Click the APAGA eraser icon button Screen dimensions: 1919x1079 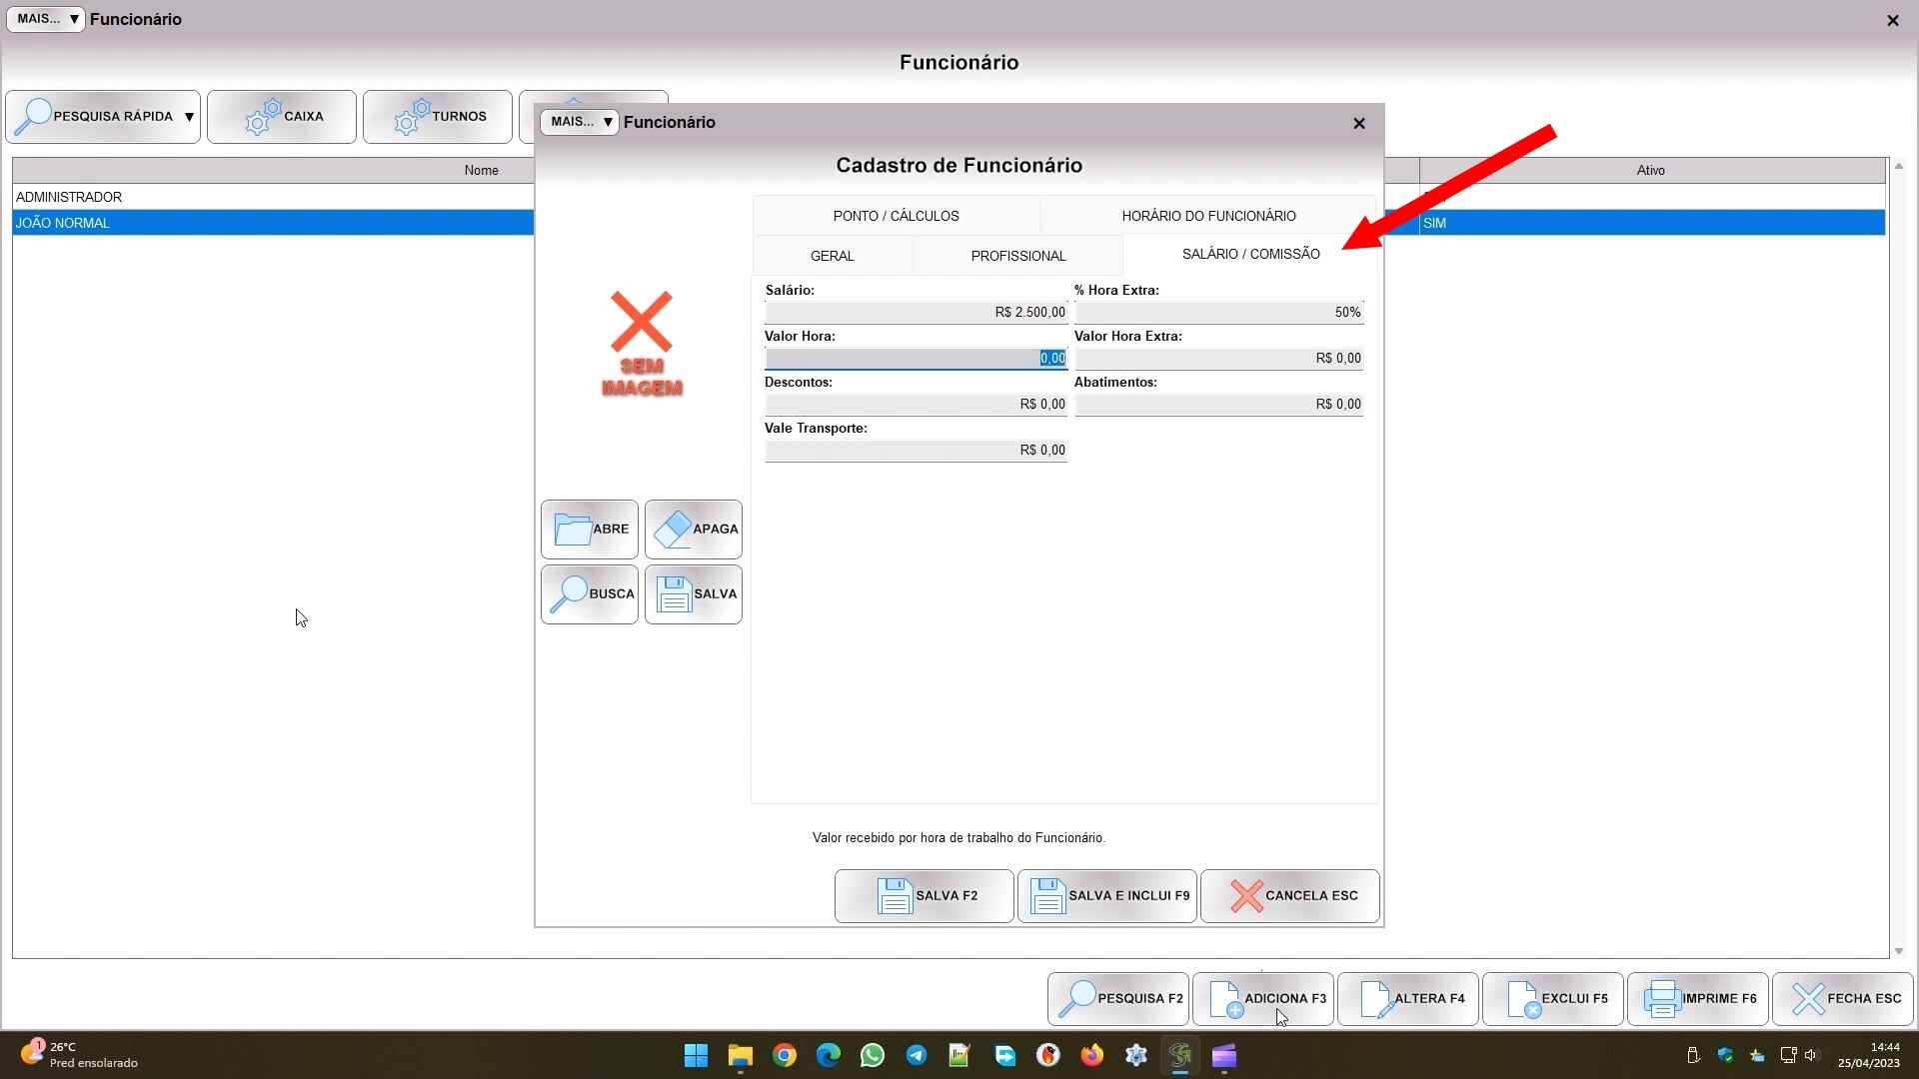(694, 530)
